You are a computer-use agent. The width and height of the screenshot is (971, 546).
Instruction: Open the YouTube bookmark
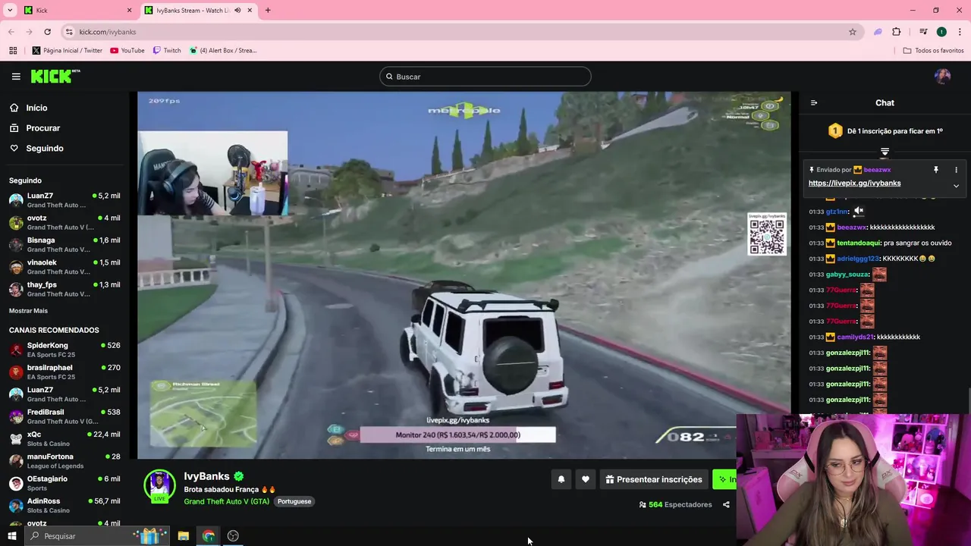point(127,51)
